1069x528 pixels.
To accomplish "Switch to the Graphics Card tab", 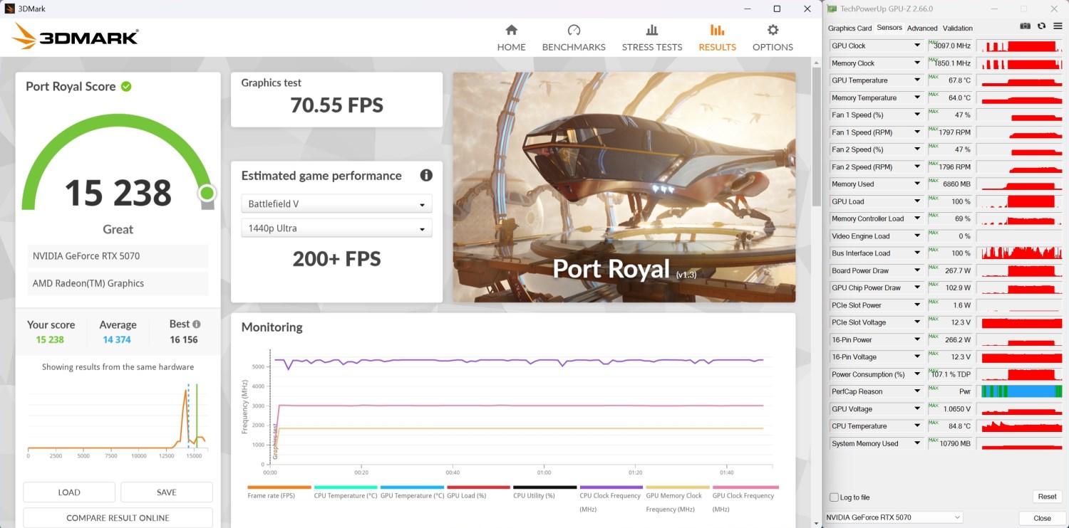I will pyautogui.click(x=849, y=28).
